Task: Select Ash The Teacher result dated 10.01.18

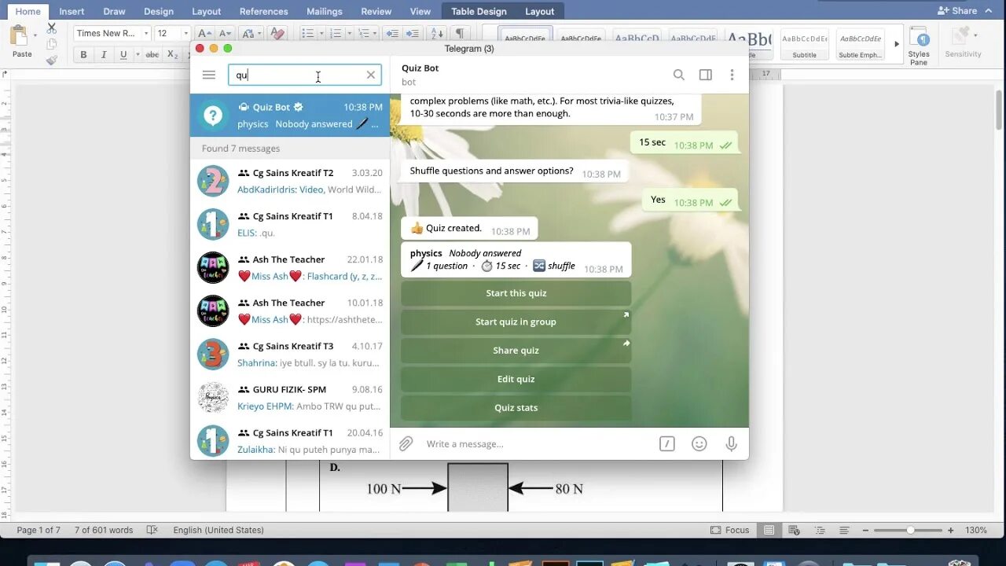Action: [x=290, y=311]
